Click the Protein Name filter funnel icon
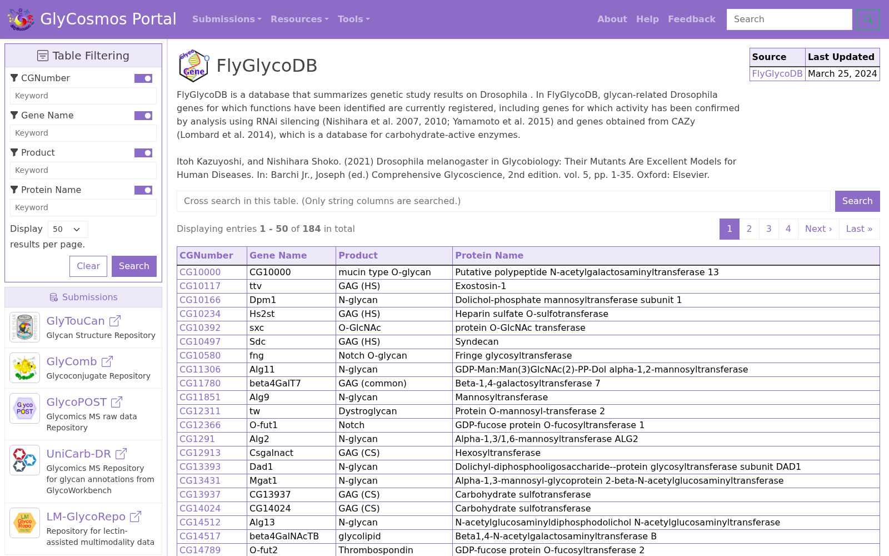This screenshot has width=889, height=556. pyautogui.click(x=14, y=190)
